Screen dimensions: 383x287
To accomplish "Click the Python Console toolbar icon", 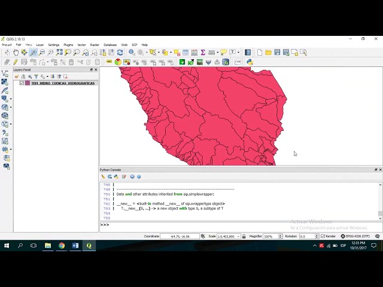I will 250,62.
